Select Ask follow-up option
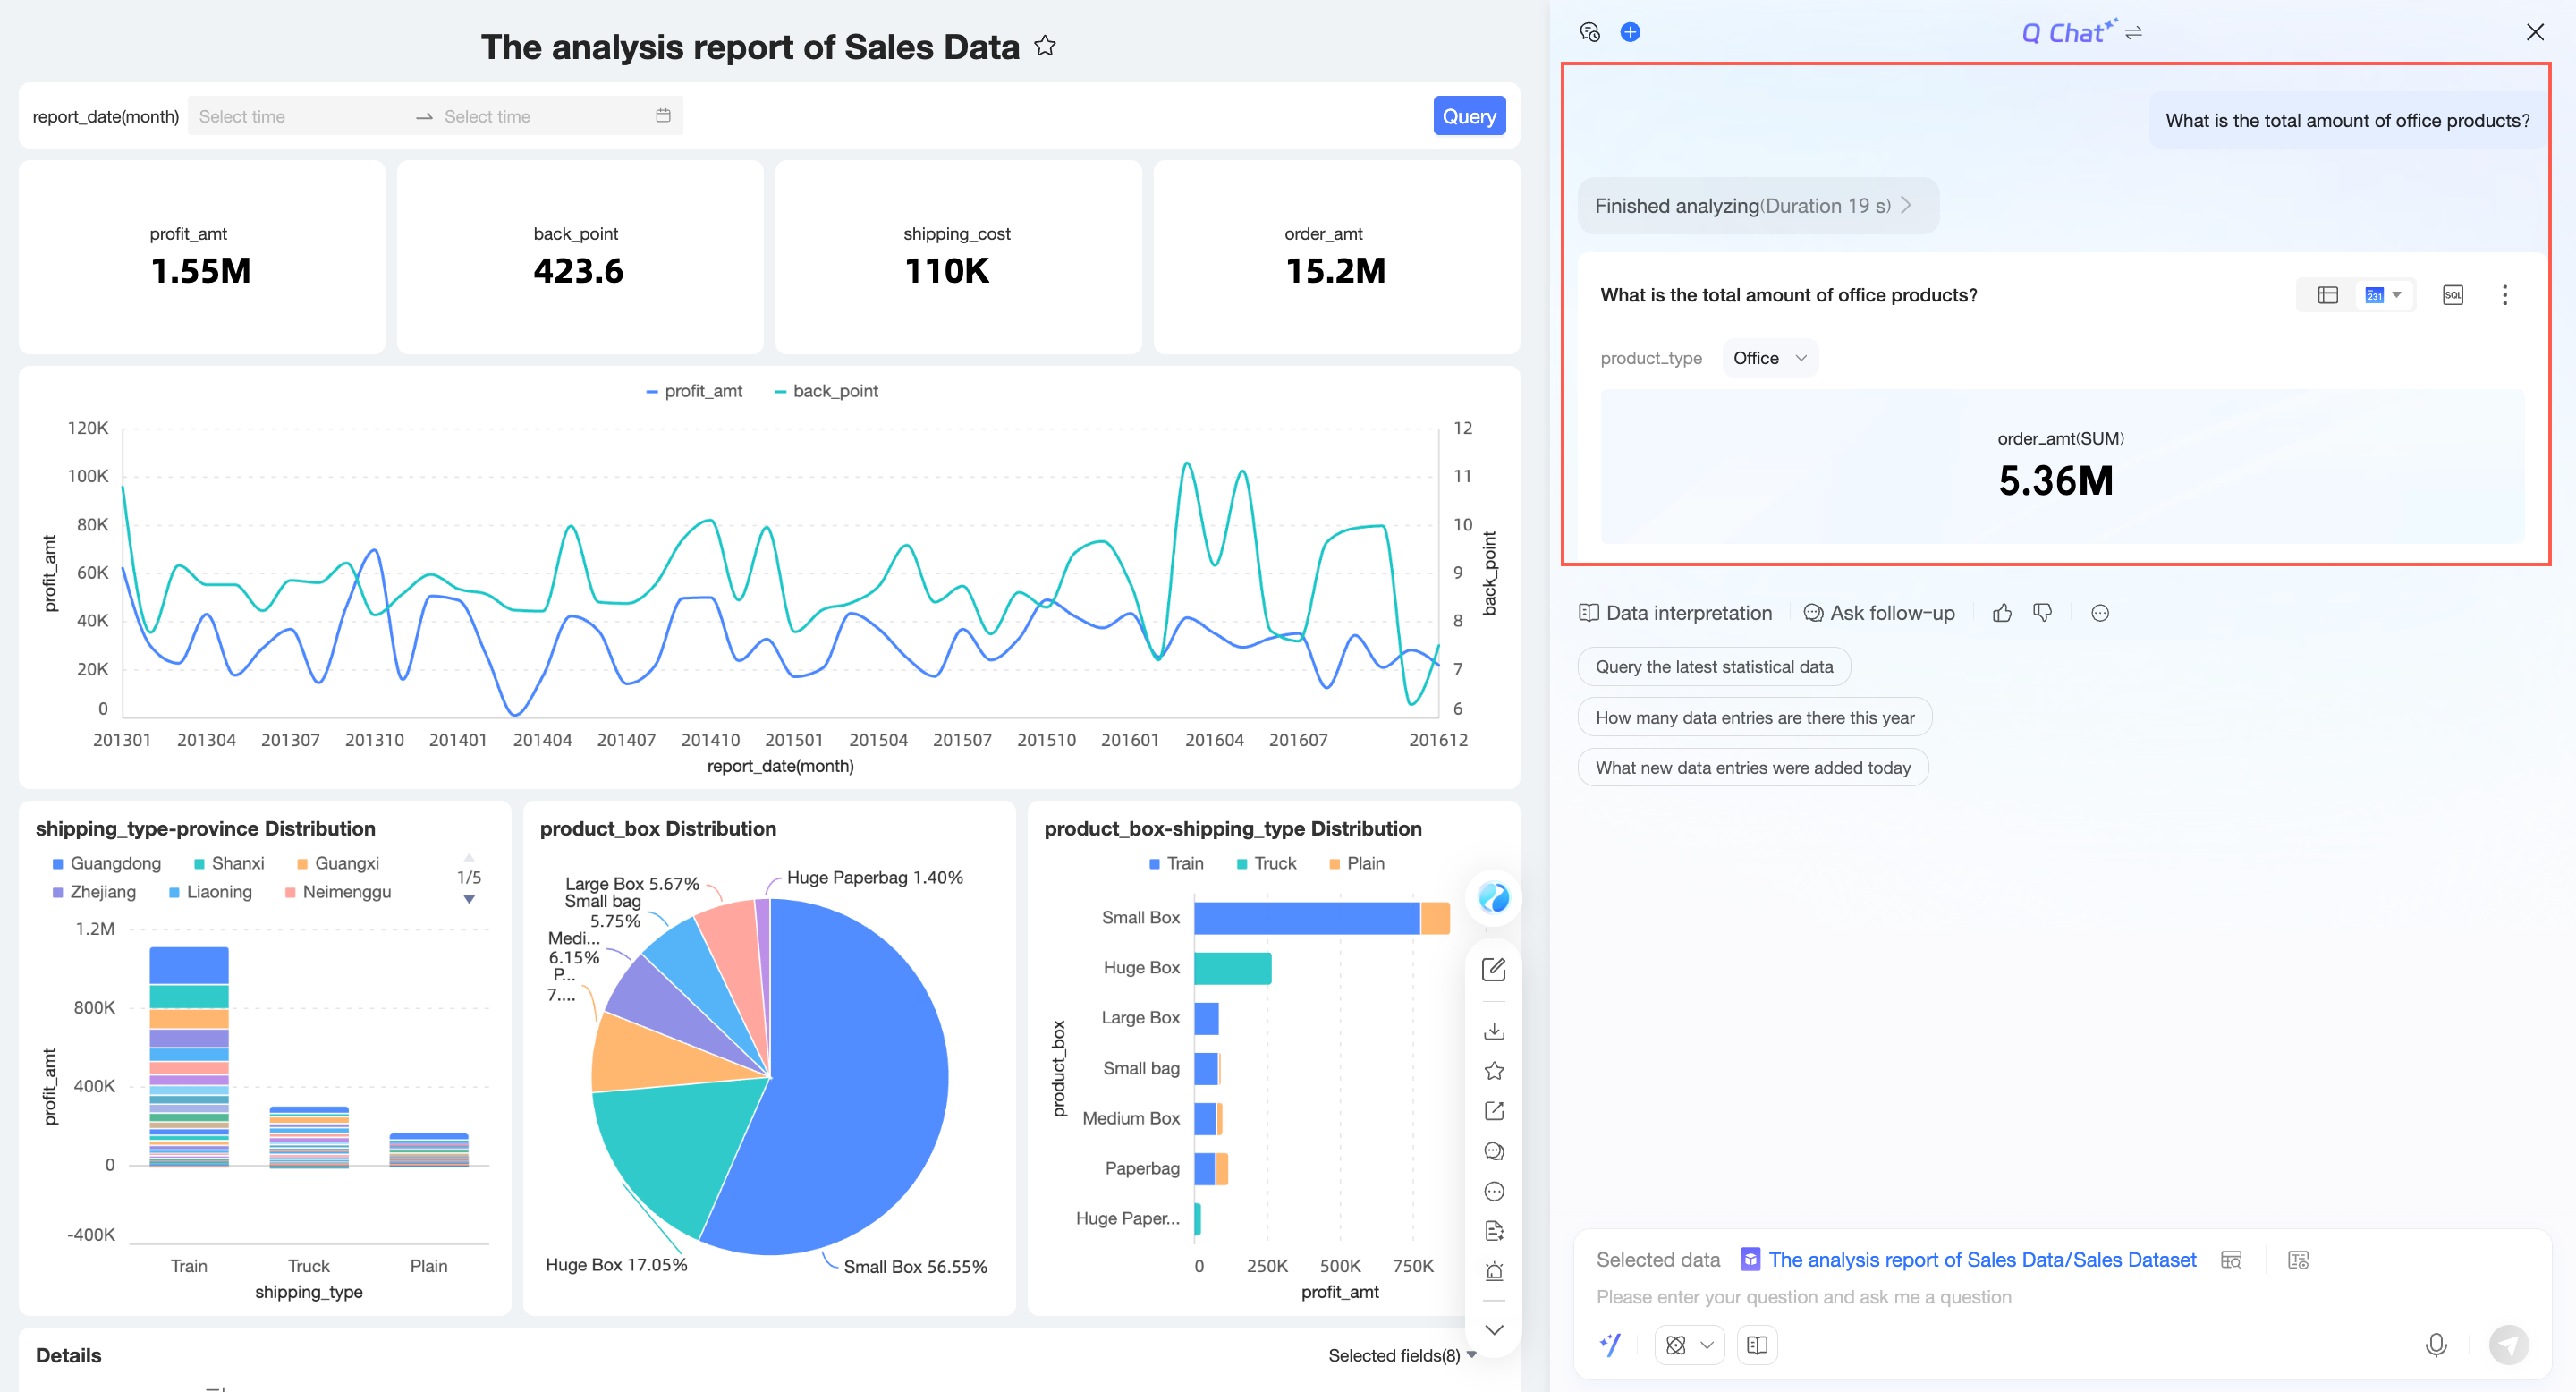Screen dimensions: 2576x1392 click(1879, 613)
